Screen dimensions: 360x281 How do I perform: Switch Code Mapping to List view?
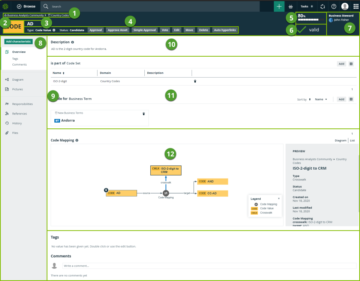point(352,140)
